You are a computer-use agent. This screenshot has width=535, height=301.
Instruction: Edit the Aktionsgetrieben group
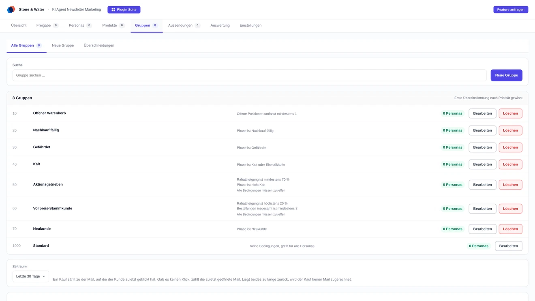click(482, 185)
